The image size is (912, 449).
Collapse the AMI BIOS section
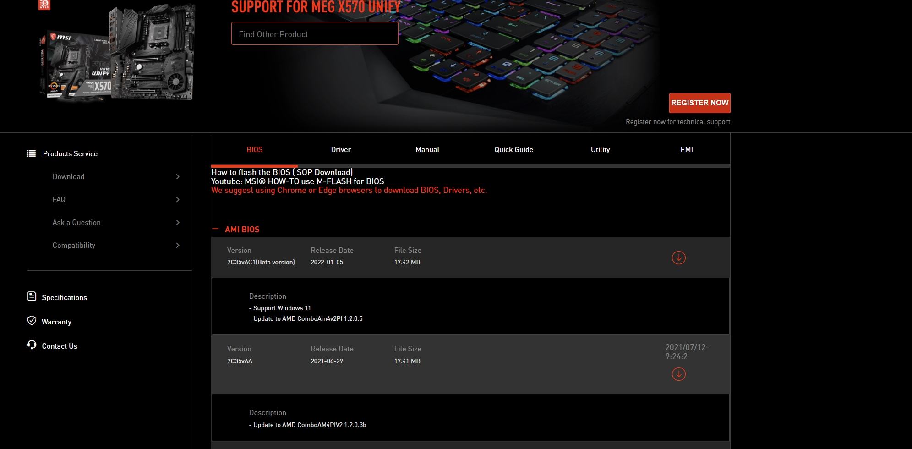[215, 229]
